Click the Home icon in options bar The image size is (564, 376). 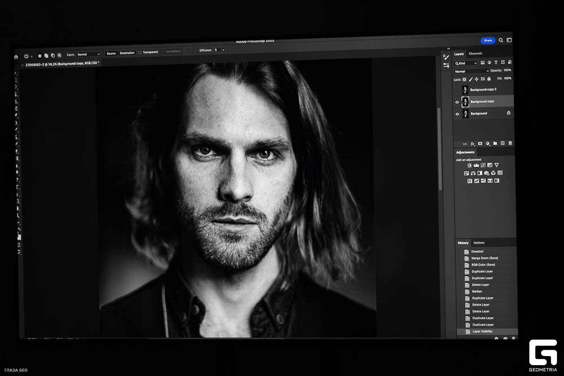[16, 57]
